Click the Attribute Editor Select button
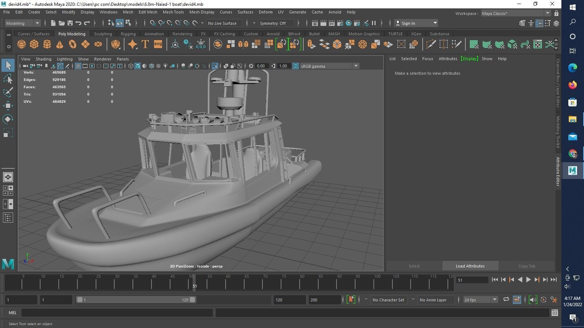 pos(414,266)
